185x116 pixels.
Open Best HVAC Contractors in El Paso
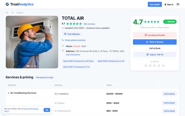pyautogui.click(x=78, y=61)
